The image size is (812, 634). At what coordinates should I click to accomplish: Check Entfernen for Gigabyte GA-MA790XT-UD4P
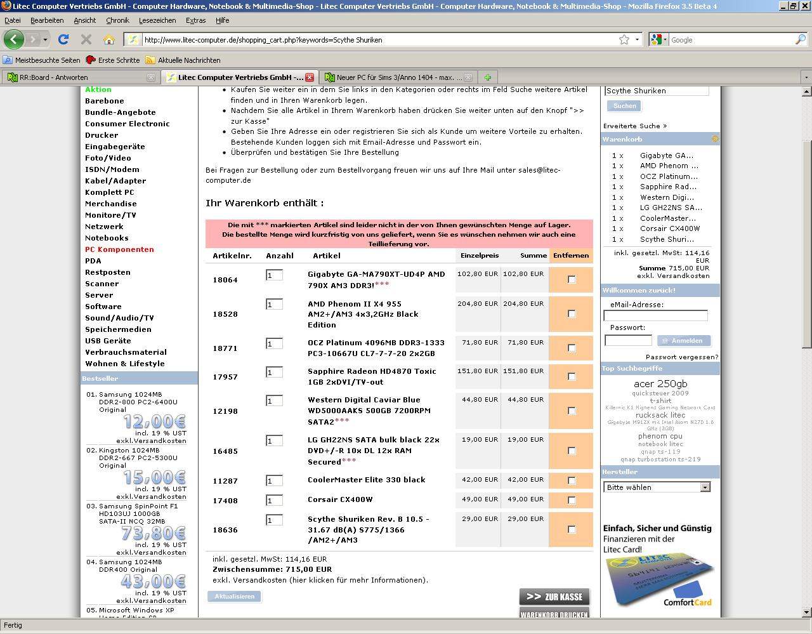pyautogui.click(x=572, y=279)
